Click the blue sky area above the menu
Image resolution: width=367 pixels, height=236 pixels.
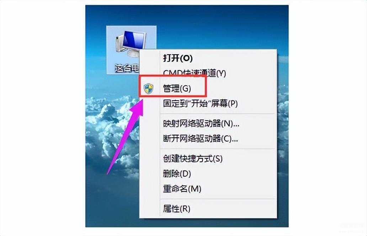point(211,26)
